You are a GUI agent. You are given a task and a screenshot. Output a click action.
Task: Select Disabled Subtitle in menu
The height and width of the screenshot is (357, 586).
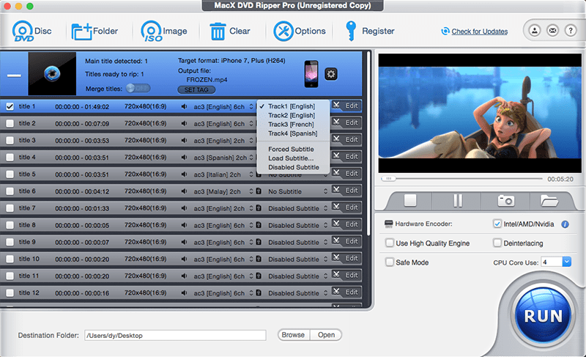(x=293, y=167)
